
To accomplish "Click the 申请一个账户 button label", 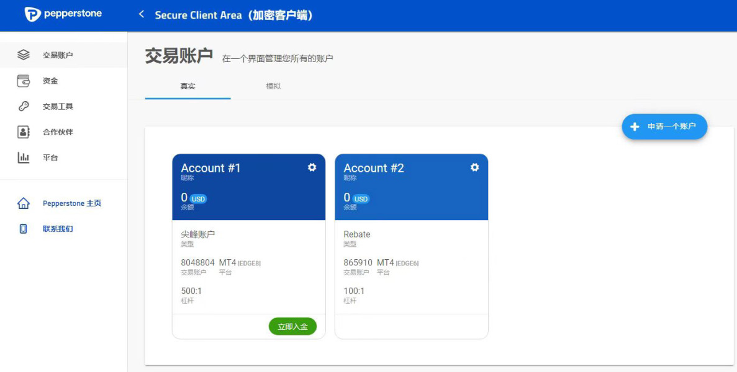I will pyautogui.click(x=671, y=126).
